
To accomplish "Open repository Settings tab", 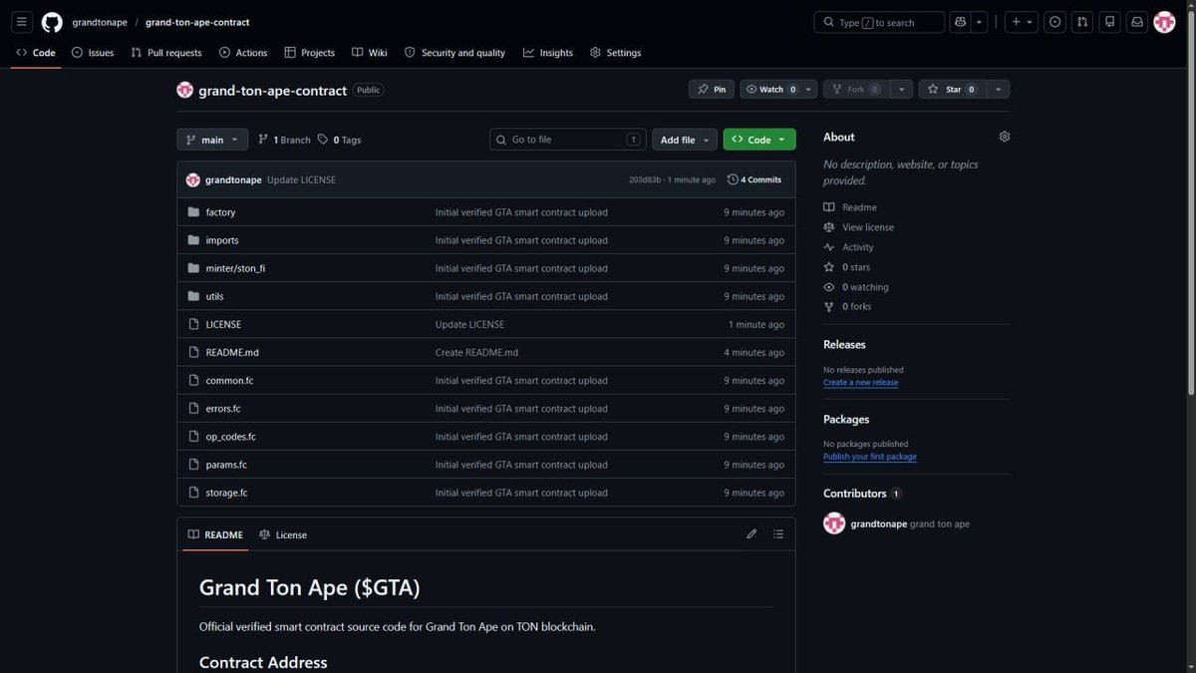I will click(616, 53).
